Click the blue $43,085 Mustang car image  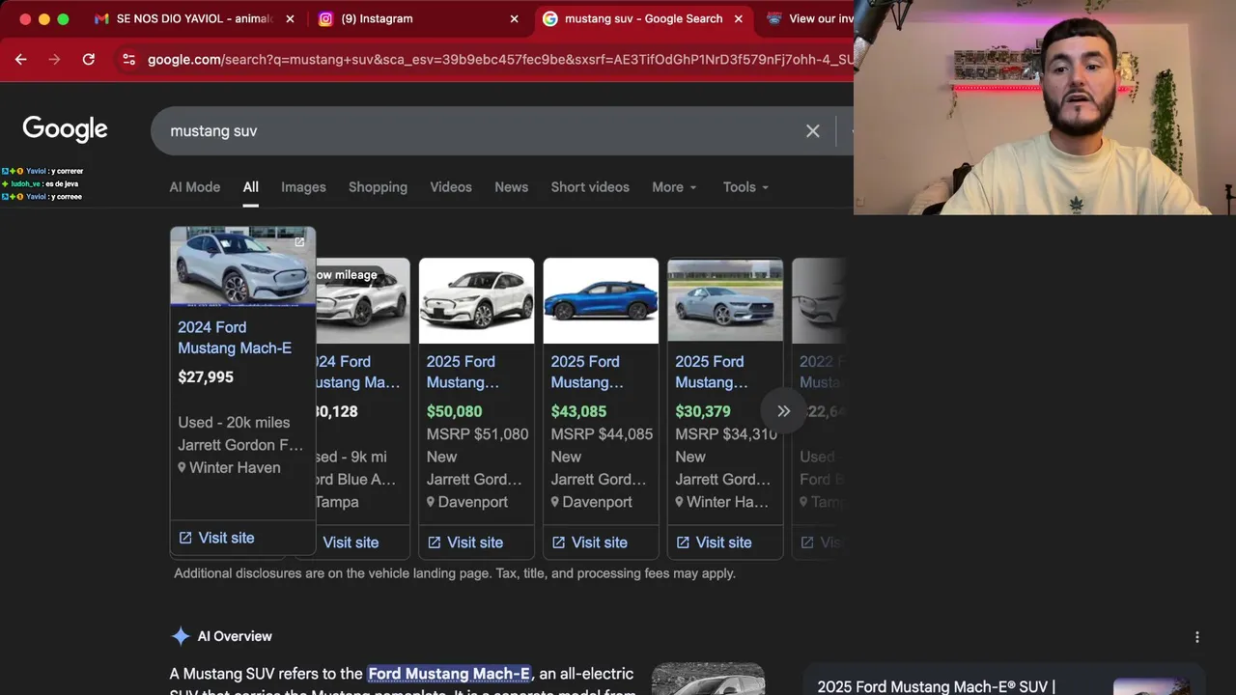601,300
